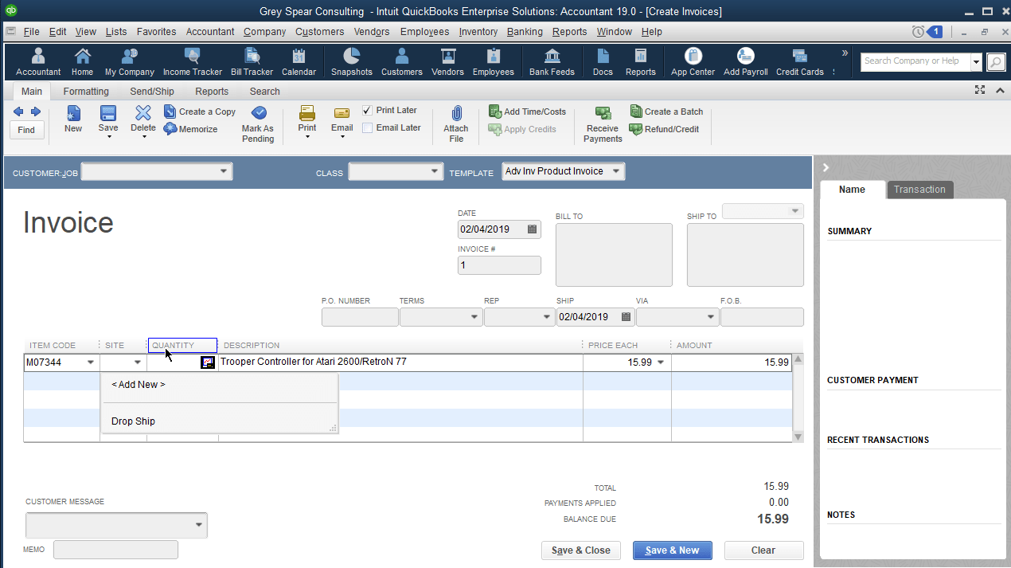Select the Bank Feeds icon

click(x=552, y=61)
